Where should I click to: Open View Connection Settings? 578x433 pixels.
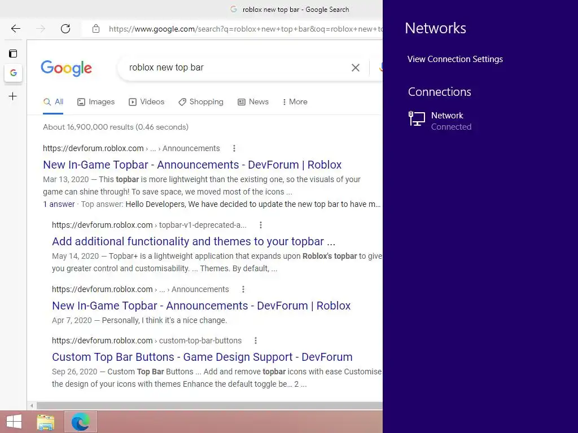[455, 59]
